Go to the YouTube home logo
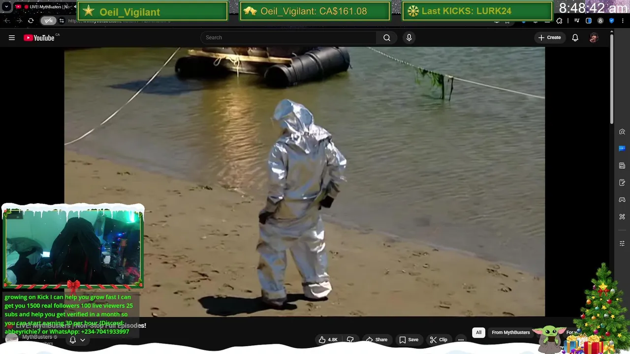 point(39,37)
